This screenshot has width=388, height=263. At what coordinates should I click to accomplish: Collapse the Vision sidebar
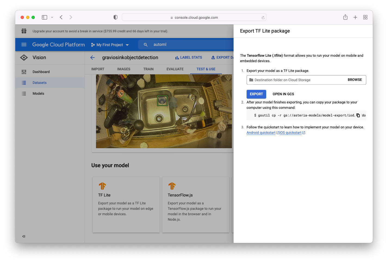coord(24,236)
